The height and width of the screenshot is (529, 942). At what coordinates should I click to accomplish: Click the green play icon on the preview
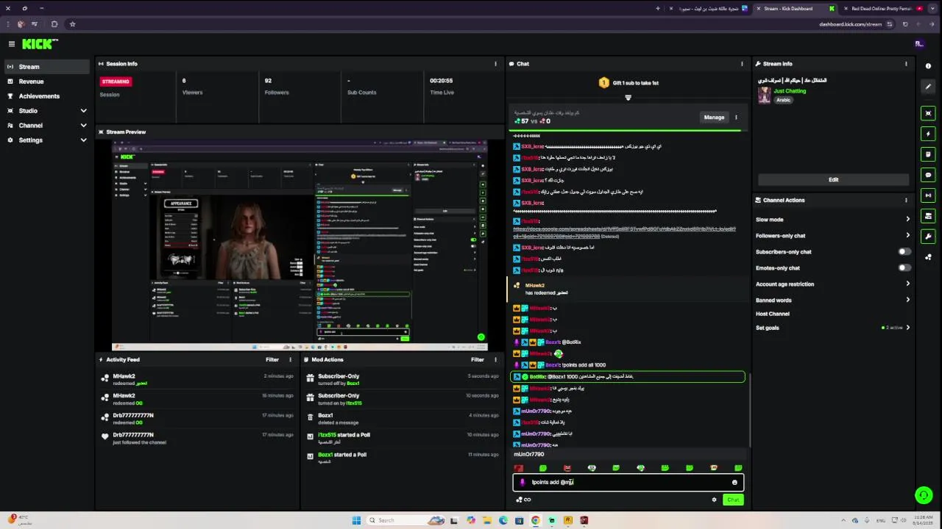[481, 338]
